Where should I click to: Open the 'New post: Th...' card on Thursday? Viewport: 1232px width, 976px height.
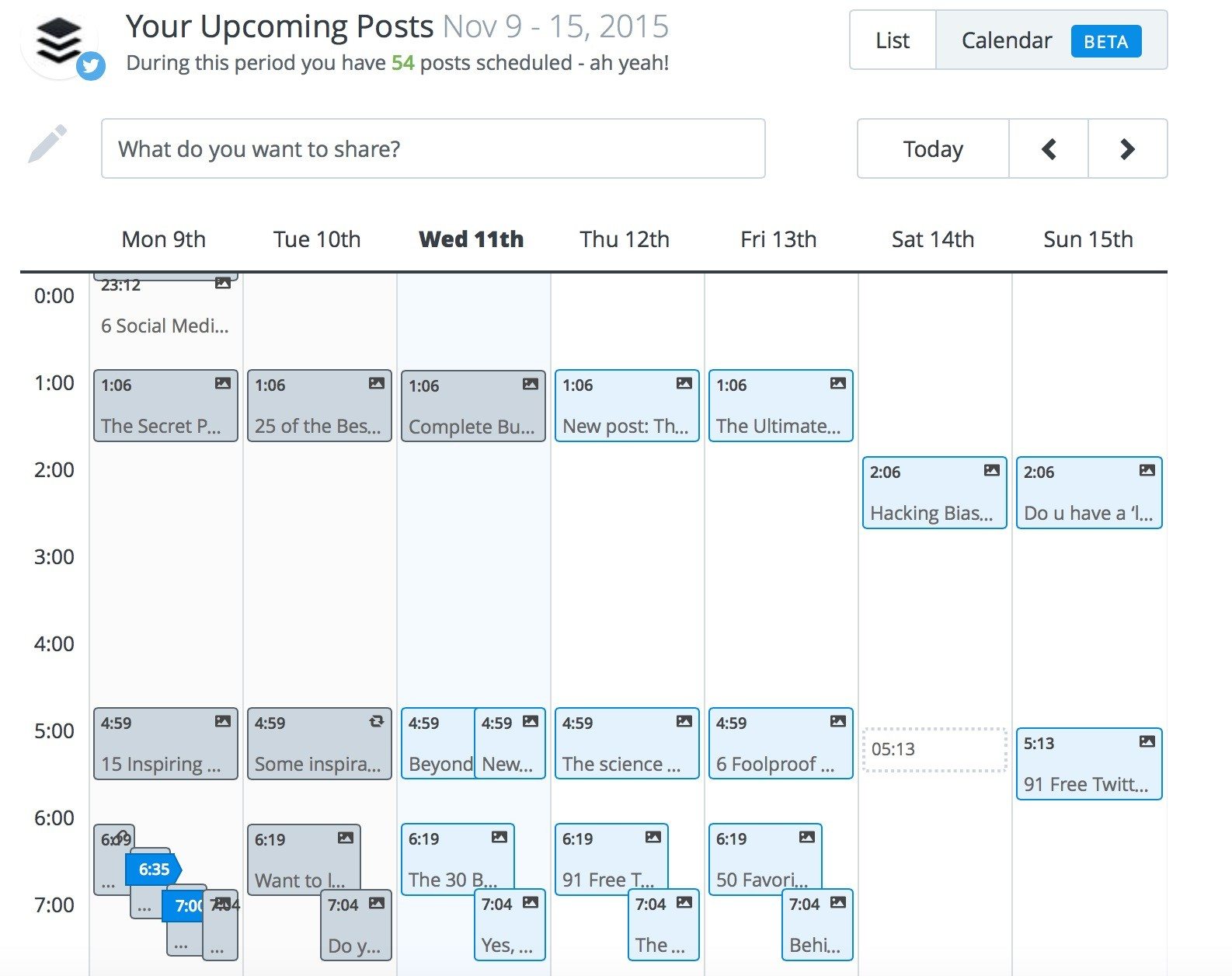(626, 406)
